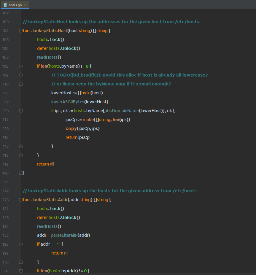Fold the if len(hosts.byName) block at line 108
Screen dimensions: 256x275
(x=21, y=66)
